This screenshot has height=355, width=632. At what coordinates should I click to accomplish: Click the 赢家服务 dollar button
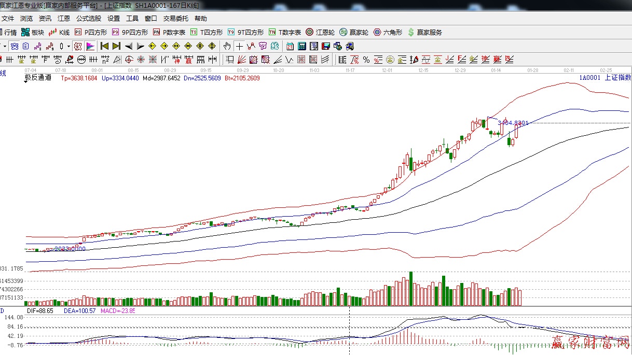pyautogui.click(x=424, y=32)
